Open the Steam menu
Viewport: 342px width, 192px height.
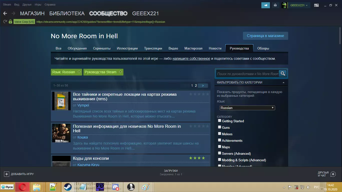coord(7,4)
